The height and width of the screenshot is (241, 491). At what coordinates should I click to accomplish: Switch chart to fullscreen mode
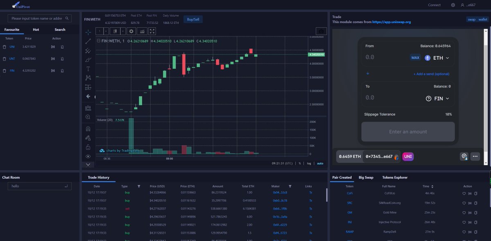152,31
